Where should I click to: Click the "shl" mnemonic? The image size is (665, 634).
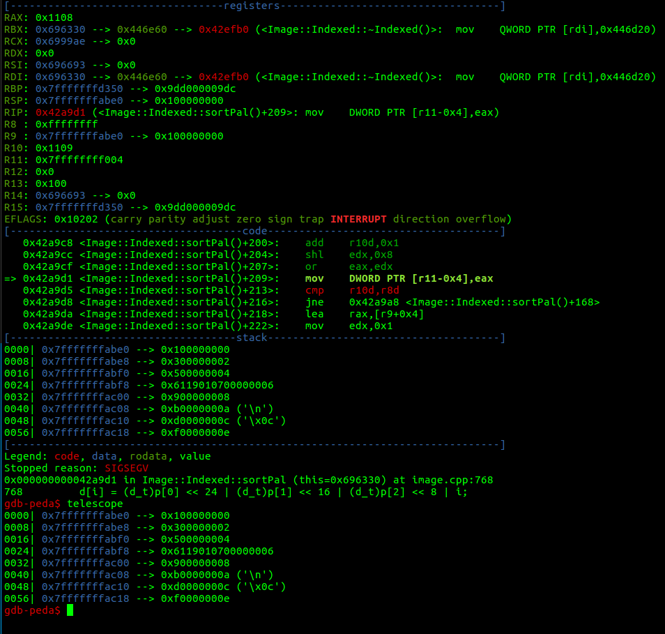coord(314,255)
